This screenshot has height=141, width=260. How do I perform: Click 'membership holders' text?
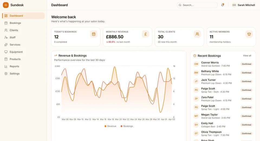tap(220, 42)
